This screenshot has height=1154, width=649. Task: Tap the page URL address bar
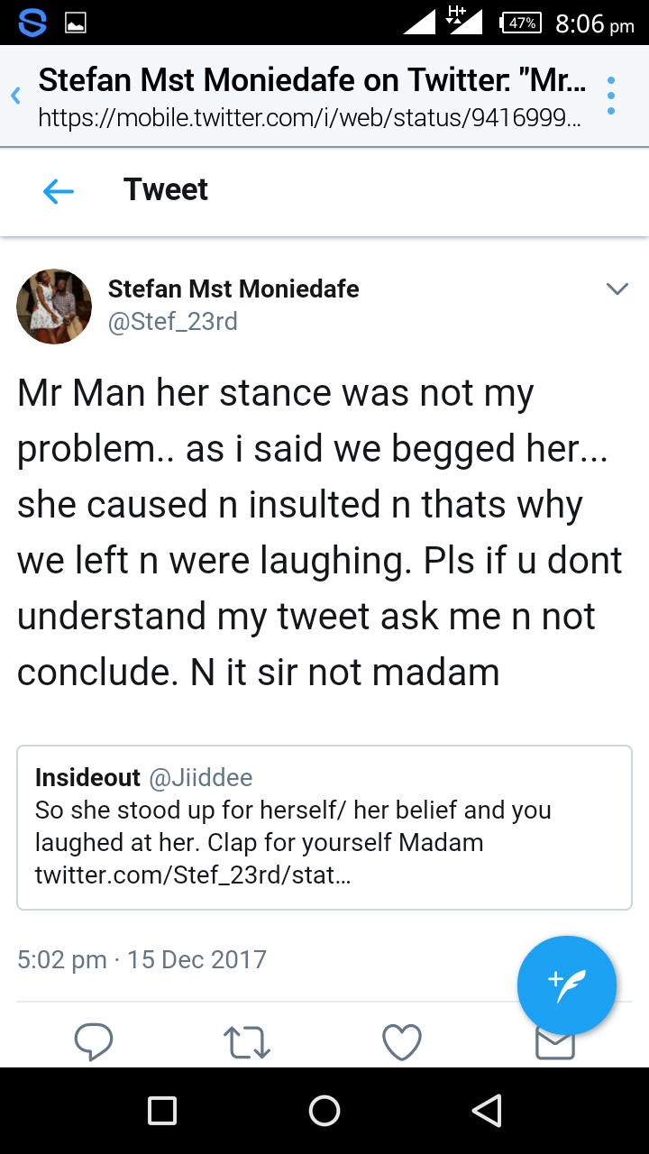(309, 118)
